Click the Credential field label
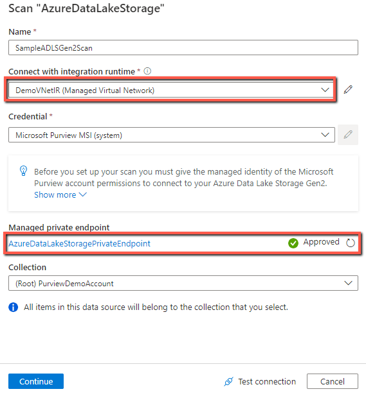 click(x=28, y=116)
